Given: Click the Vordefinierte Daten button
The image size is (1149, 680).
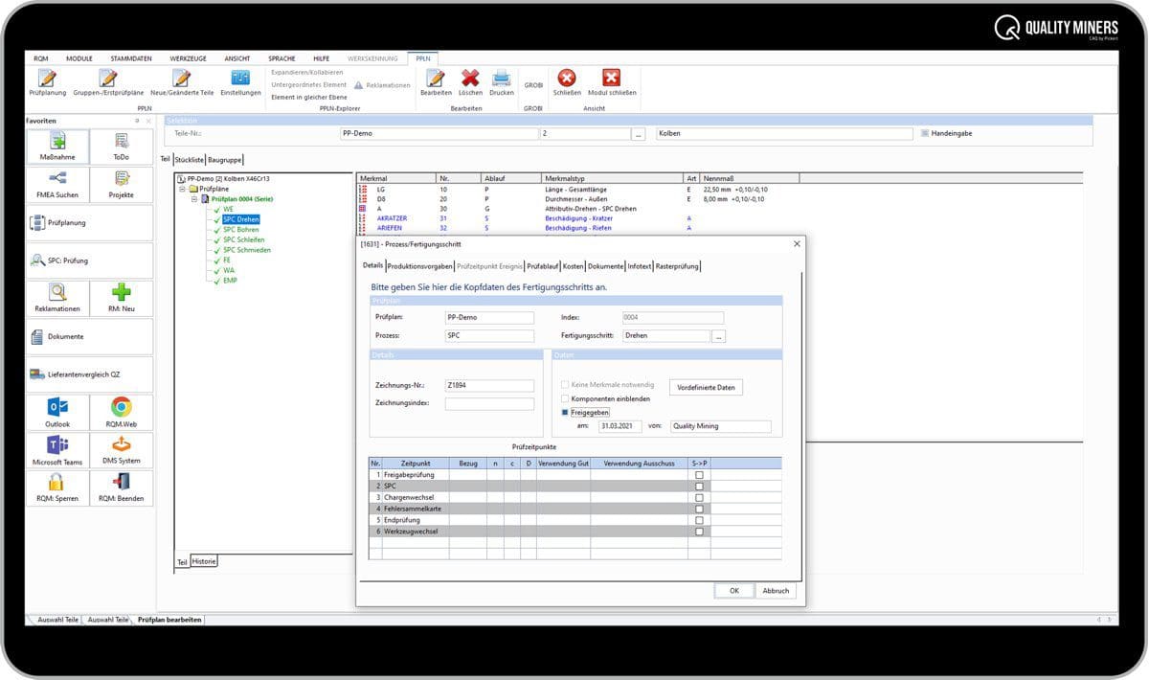Looking at the screenshot, I should 706,387.
